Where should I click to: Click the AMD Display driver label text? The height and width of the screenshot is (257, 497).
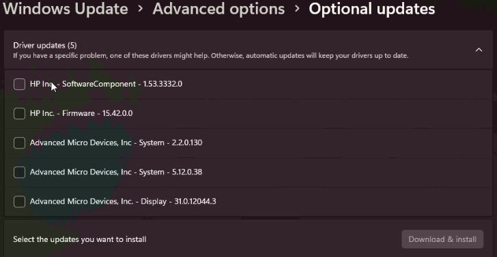(x=123, y=201)
